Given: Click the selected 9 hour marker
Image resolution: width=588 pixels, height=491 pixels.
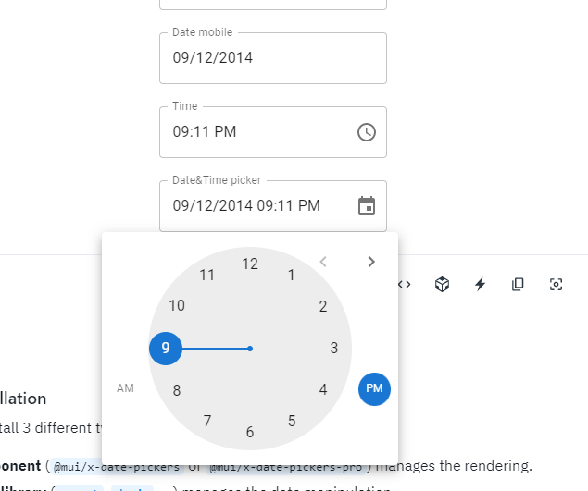Looking at the screenshot, I should [x=166, y=349].
